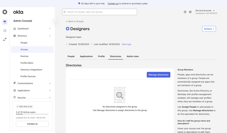Open Profile Sources in the sidebar
This screenshot has width=227, height=133.
tap(28, 76)
